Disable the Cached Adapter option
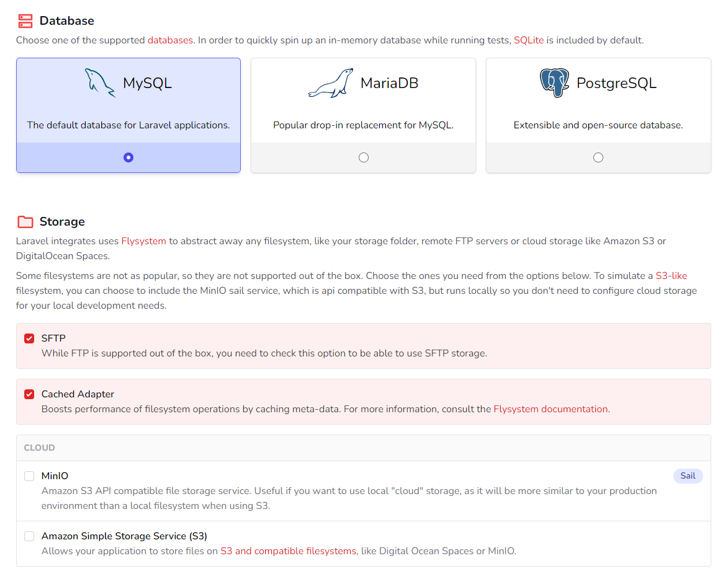 [x=28, y=394]
